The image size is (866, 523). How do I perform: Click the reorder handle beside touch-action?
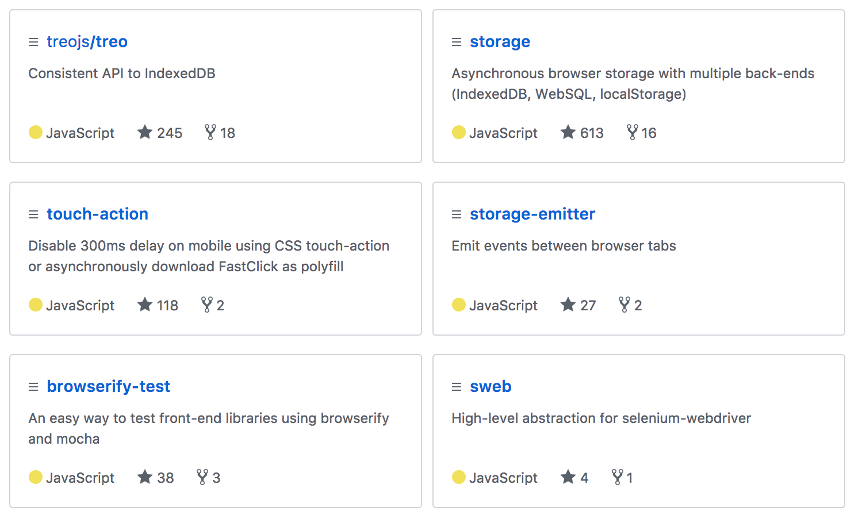[33, 214]
